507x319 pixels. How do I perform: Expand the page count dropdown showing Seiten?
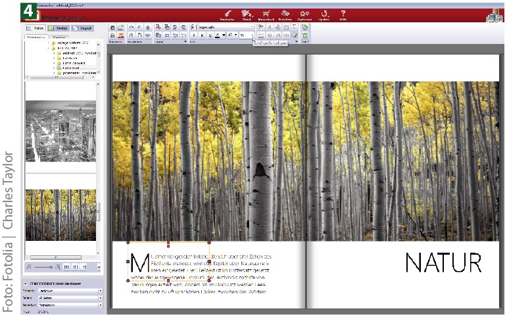click(x=101, y=298)
